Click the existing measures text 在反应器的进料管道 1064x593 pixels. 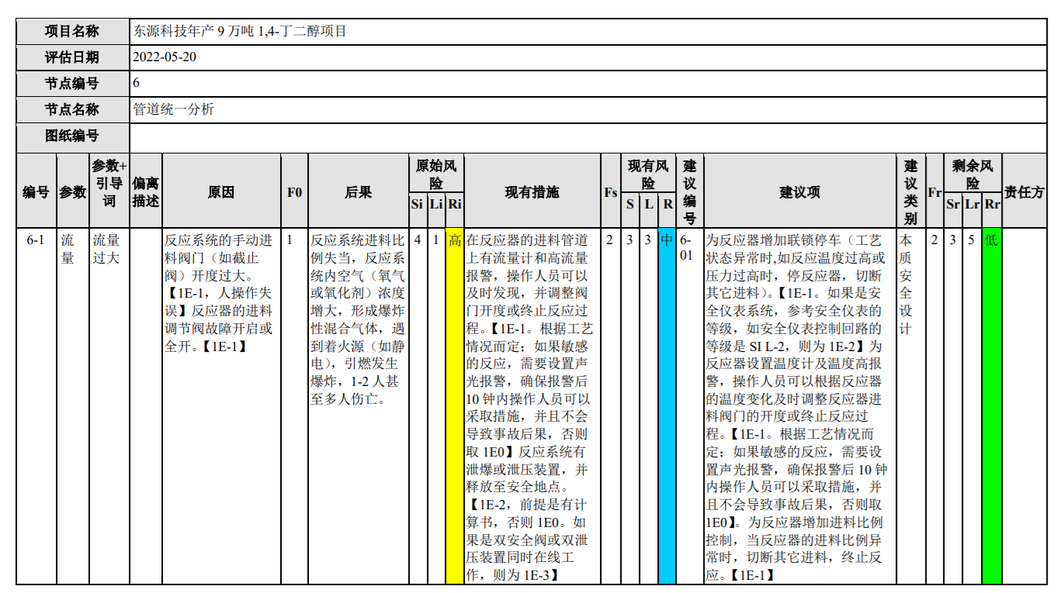click(527, 248)
